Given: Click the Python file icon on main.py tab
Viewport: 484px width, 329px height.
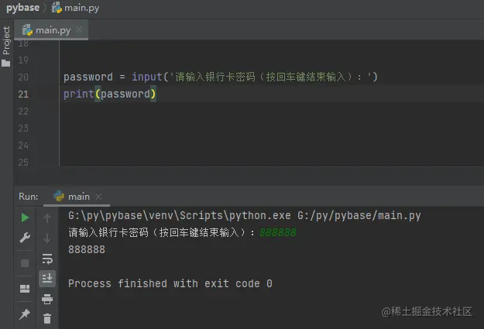Looking at the screenshot, I should (27, 30).
